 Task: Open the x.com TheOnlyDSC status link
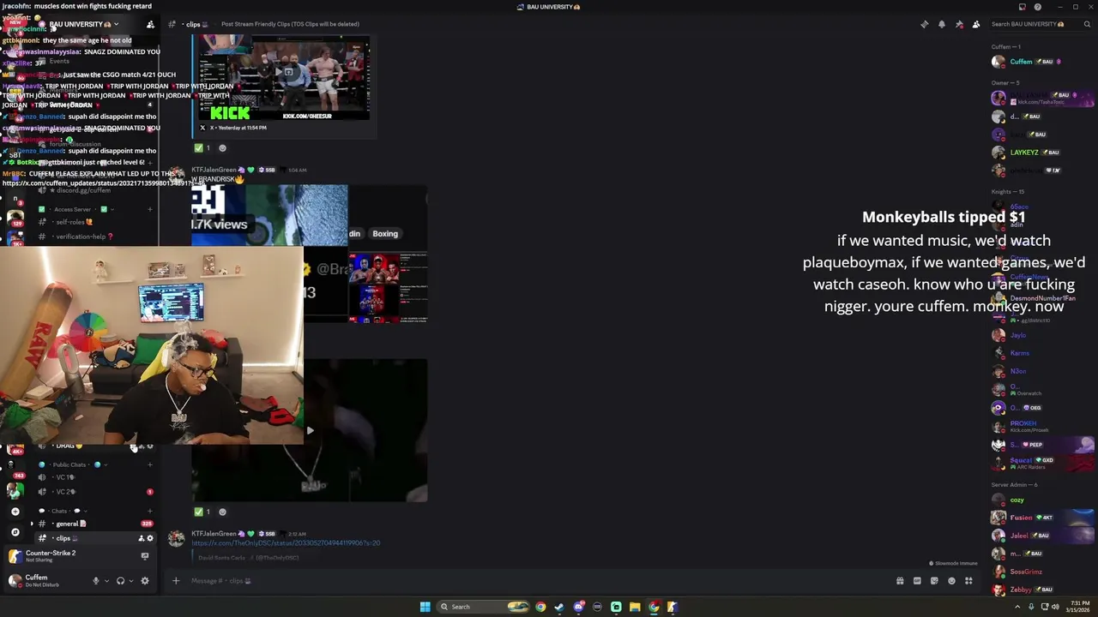coord(286,542)
